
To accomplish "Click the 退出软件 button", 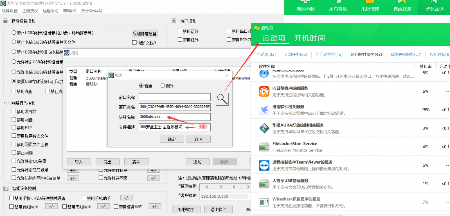I will (219, 210).
